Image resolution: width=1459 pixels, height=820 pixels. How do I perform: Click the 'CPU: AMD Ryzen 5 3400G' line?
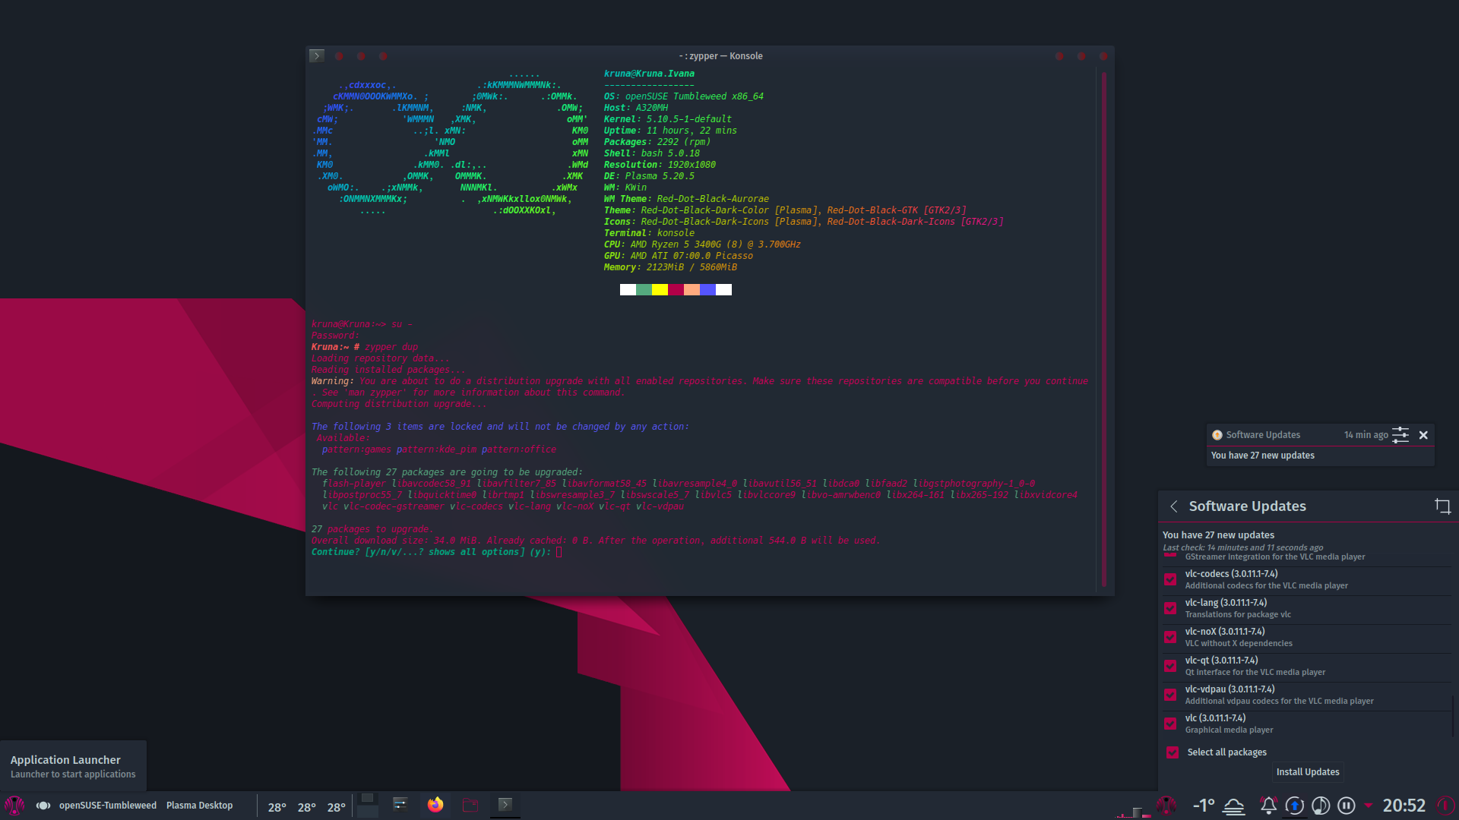coord(702,244)
